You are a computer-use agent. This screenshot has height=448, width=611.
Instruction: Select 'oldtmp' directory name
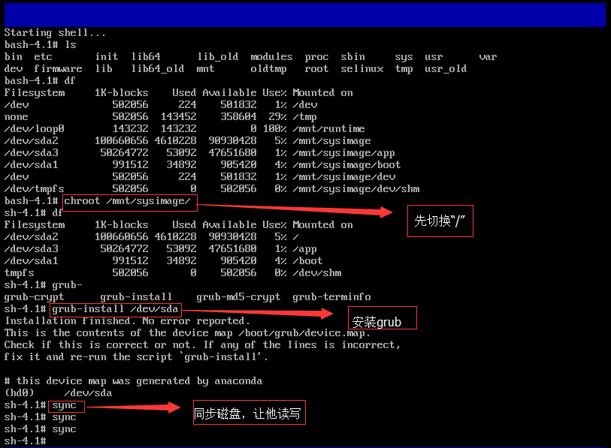pos(268,69)
